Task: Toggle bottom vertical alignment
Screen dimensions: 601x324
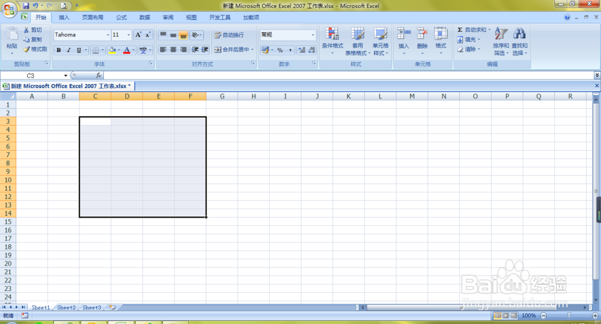Action: (183, 35)
